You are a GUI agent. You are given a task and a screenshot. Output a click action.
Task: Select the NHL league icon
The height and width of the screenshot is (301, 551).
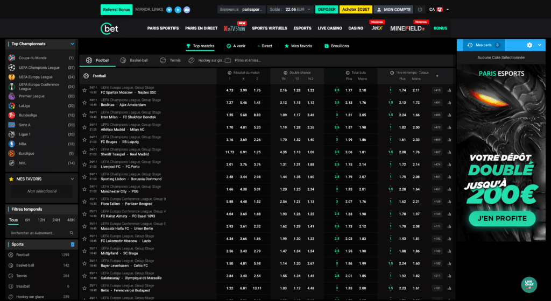(x=12, y=163)
